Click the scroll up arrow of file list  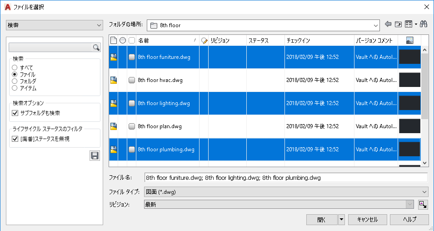pos(424,50)
